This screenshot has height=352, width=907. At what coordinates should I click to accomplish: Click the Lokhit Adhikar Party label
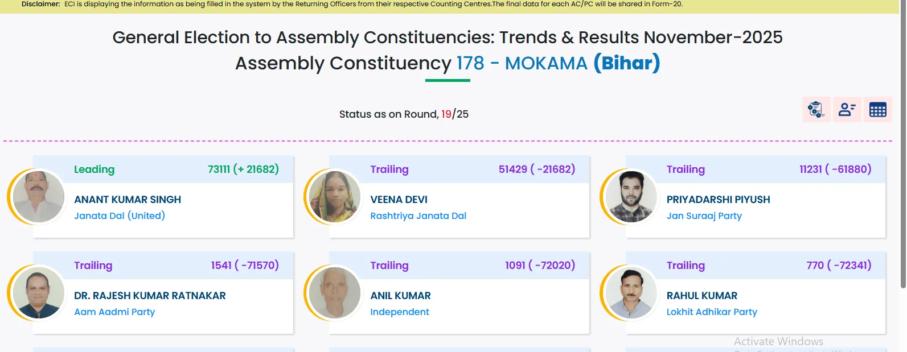tap(712, 312)
